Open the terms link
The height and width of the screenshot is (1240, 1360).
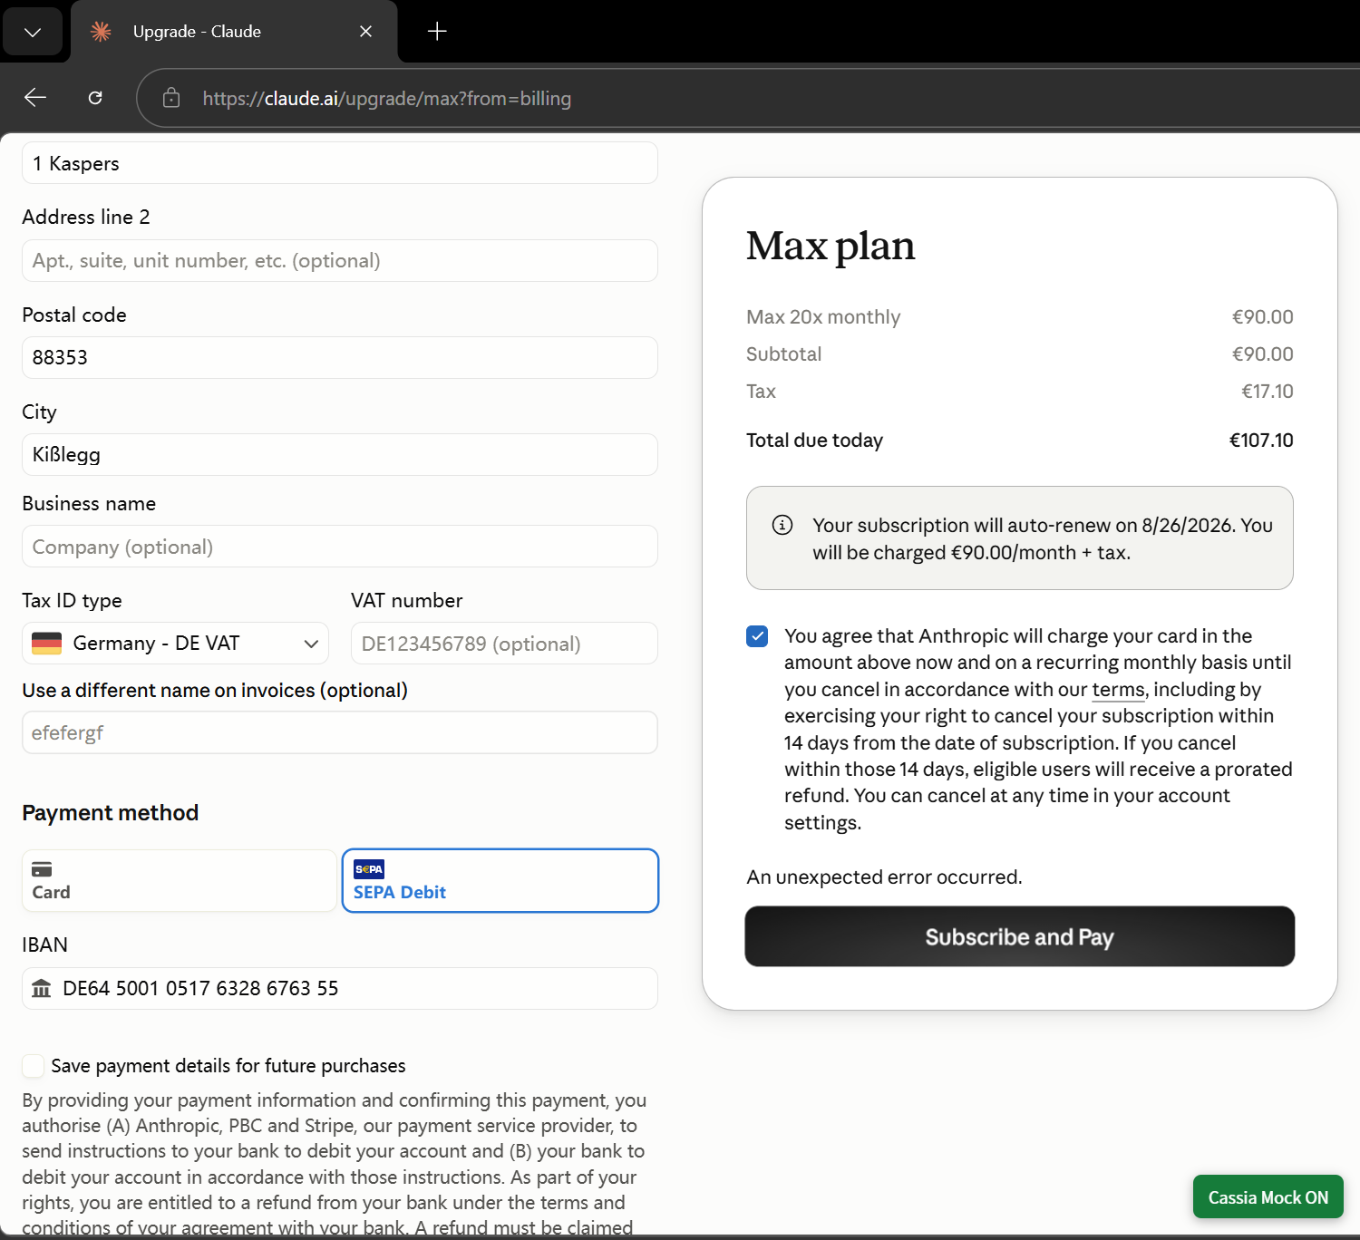(x=1118, y=690)
